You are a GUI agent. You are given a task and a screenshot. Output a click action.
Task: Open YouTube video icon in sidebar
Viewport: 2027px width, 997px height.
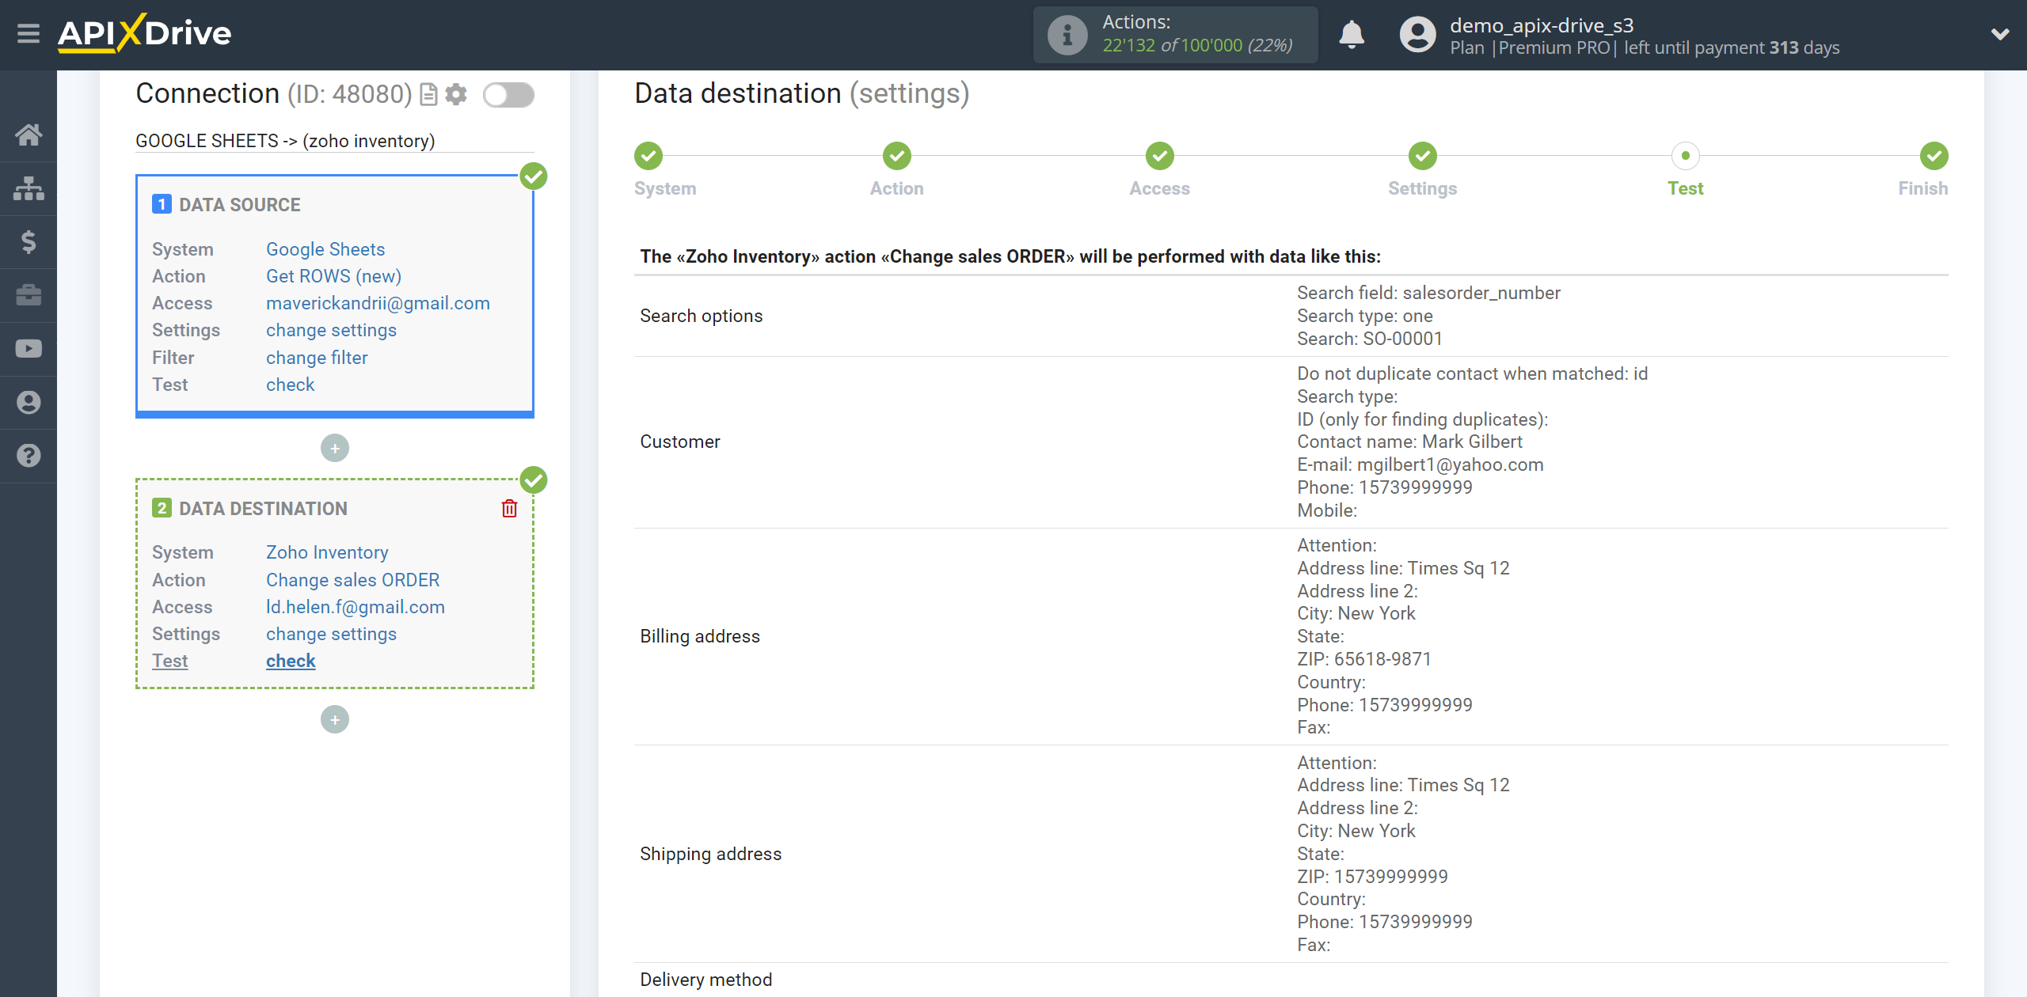pos(29,349)
